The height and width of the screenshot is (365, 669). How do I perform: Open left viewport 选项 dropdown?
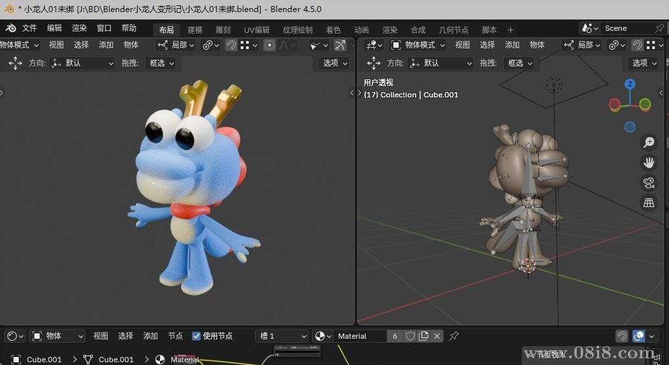pos(334,63)
